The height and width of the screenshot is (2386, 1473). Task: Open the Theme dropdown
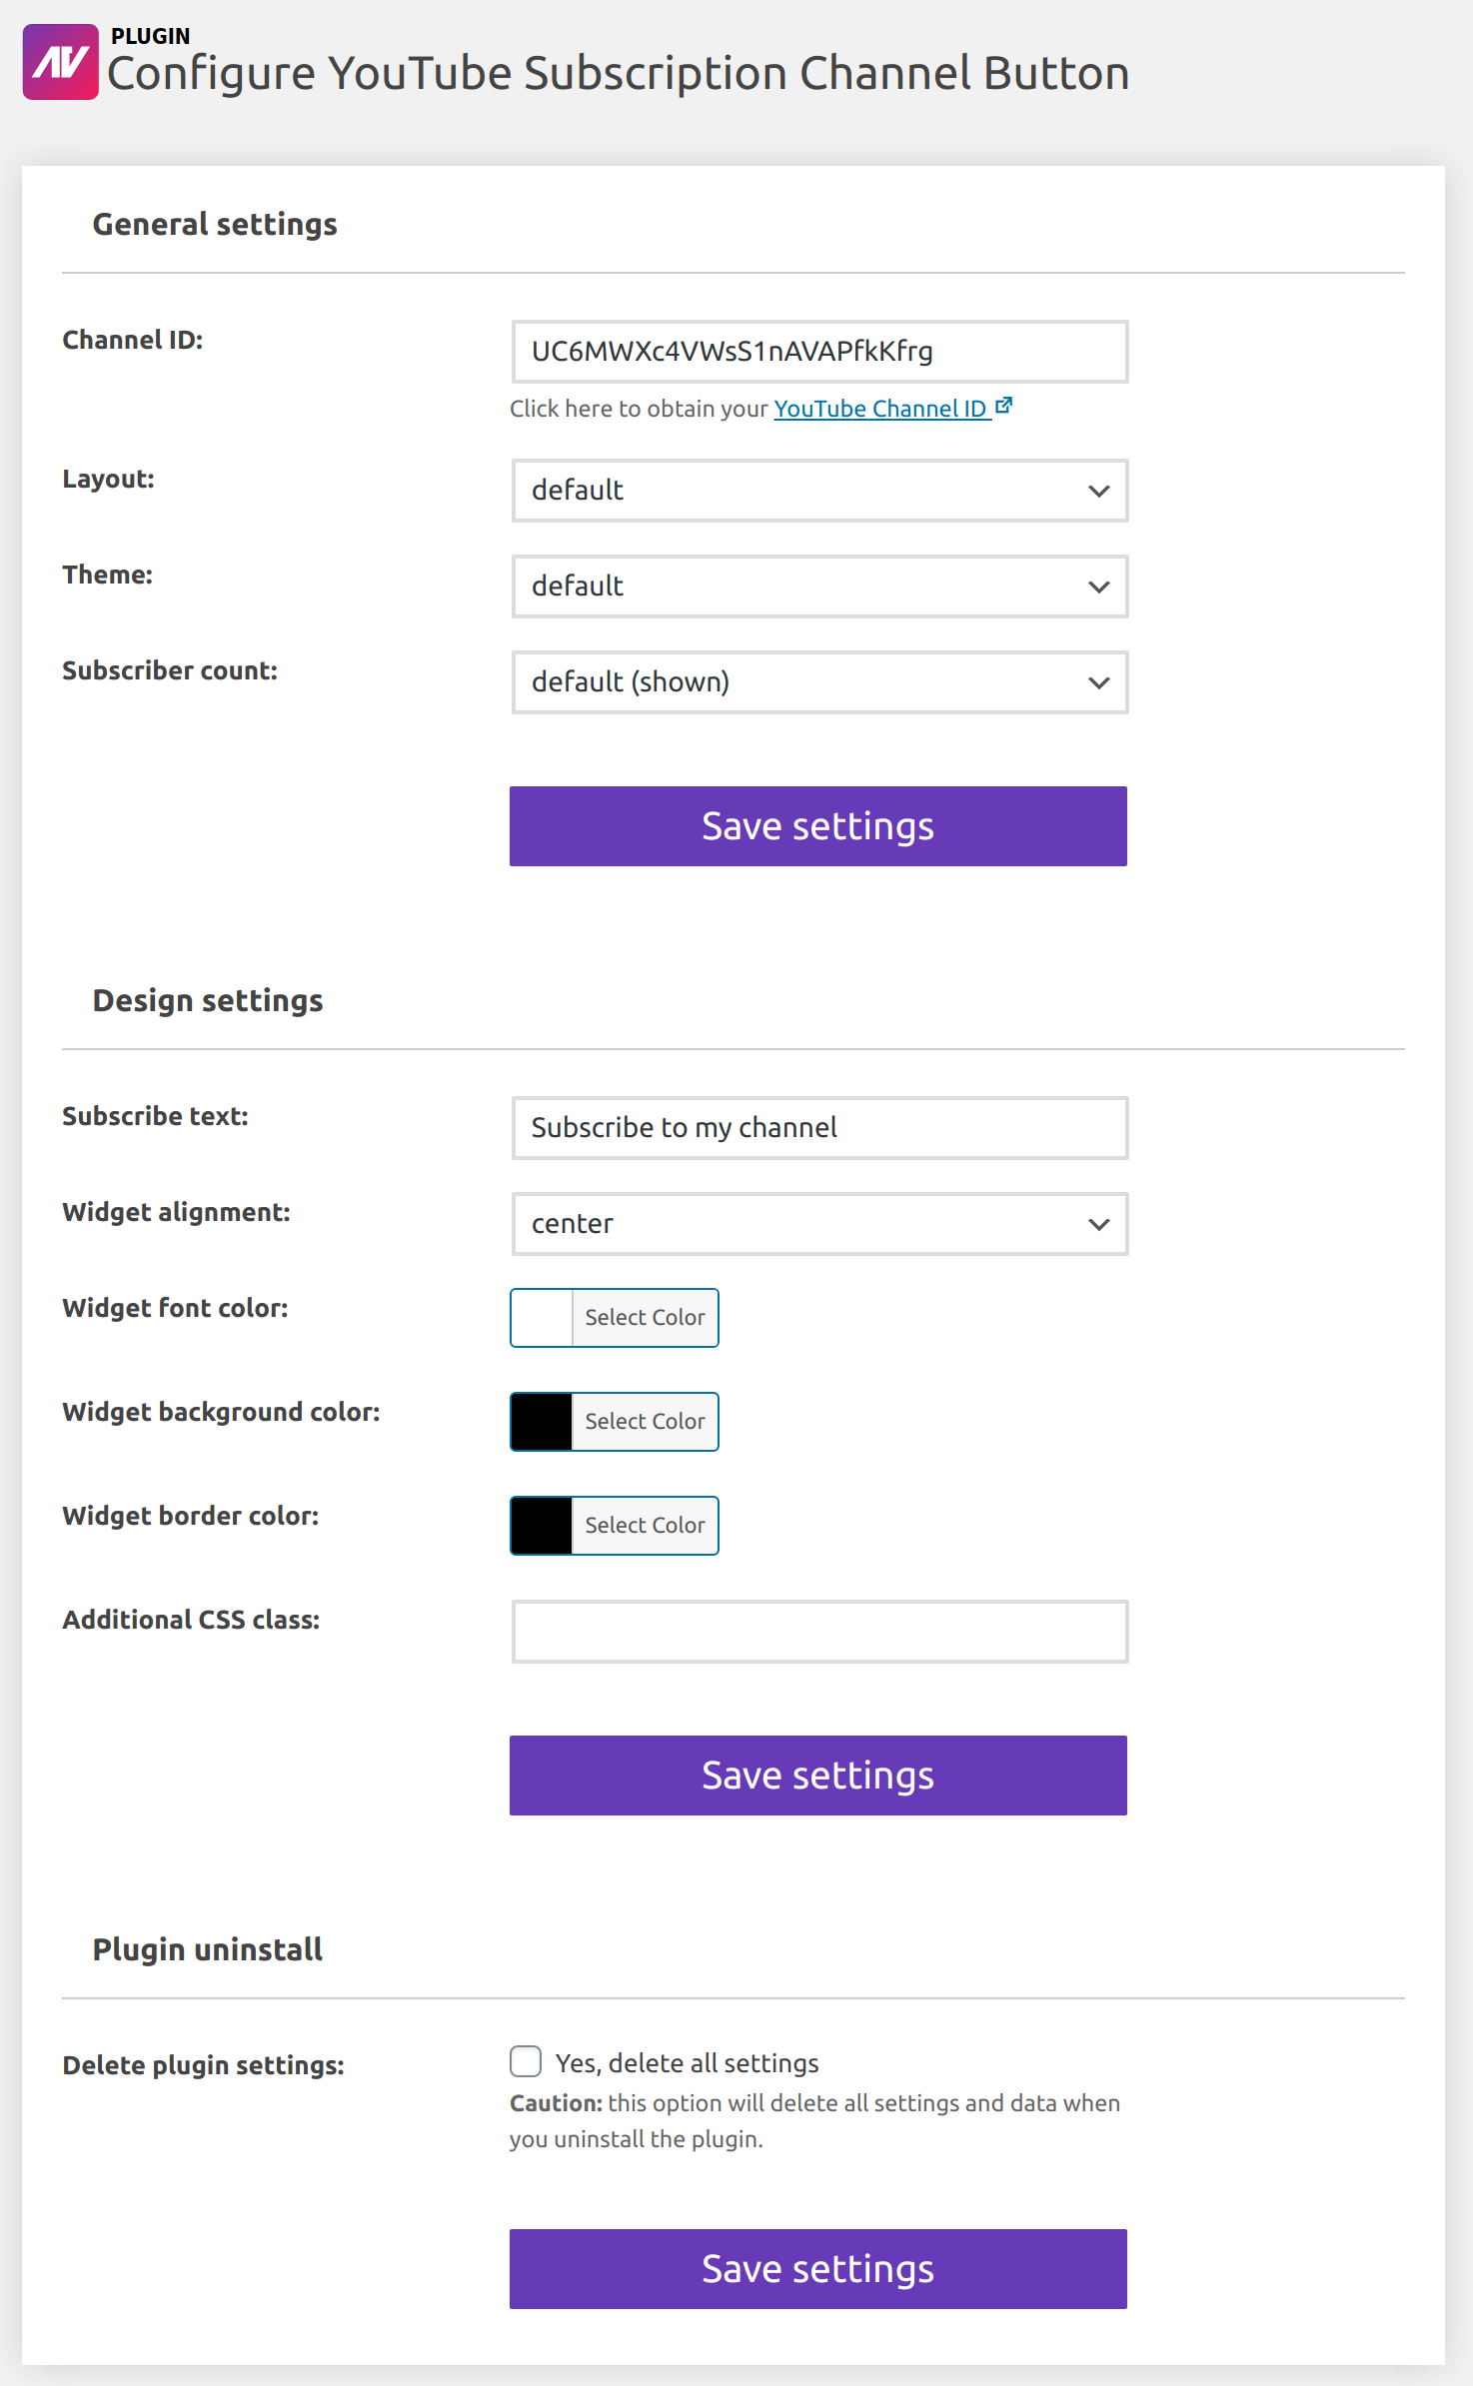click(x=819, y=587)
